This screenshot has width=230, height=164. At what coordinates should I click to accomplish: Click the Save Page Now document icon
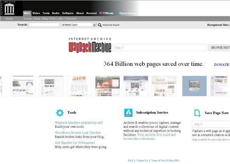coord(197,113)
